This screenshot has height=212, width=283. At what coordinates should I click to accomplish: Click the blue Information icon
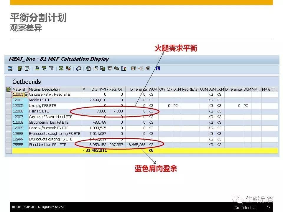[x=158, y=69]
